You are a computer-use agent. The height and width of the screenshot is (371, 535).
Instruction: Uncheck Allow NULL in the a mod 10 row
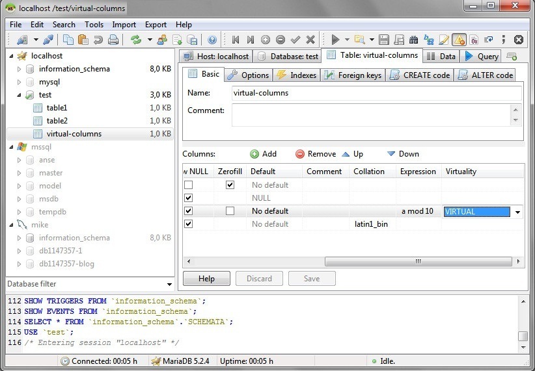188,211
